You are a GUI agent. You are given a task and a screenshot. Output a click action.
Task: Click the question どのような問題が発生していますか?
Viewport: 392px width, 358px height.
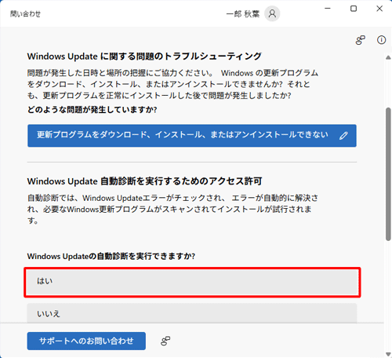click(92, 110)
